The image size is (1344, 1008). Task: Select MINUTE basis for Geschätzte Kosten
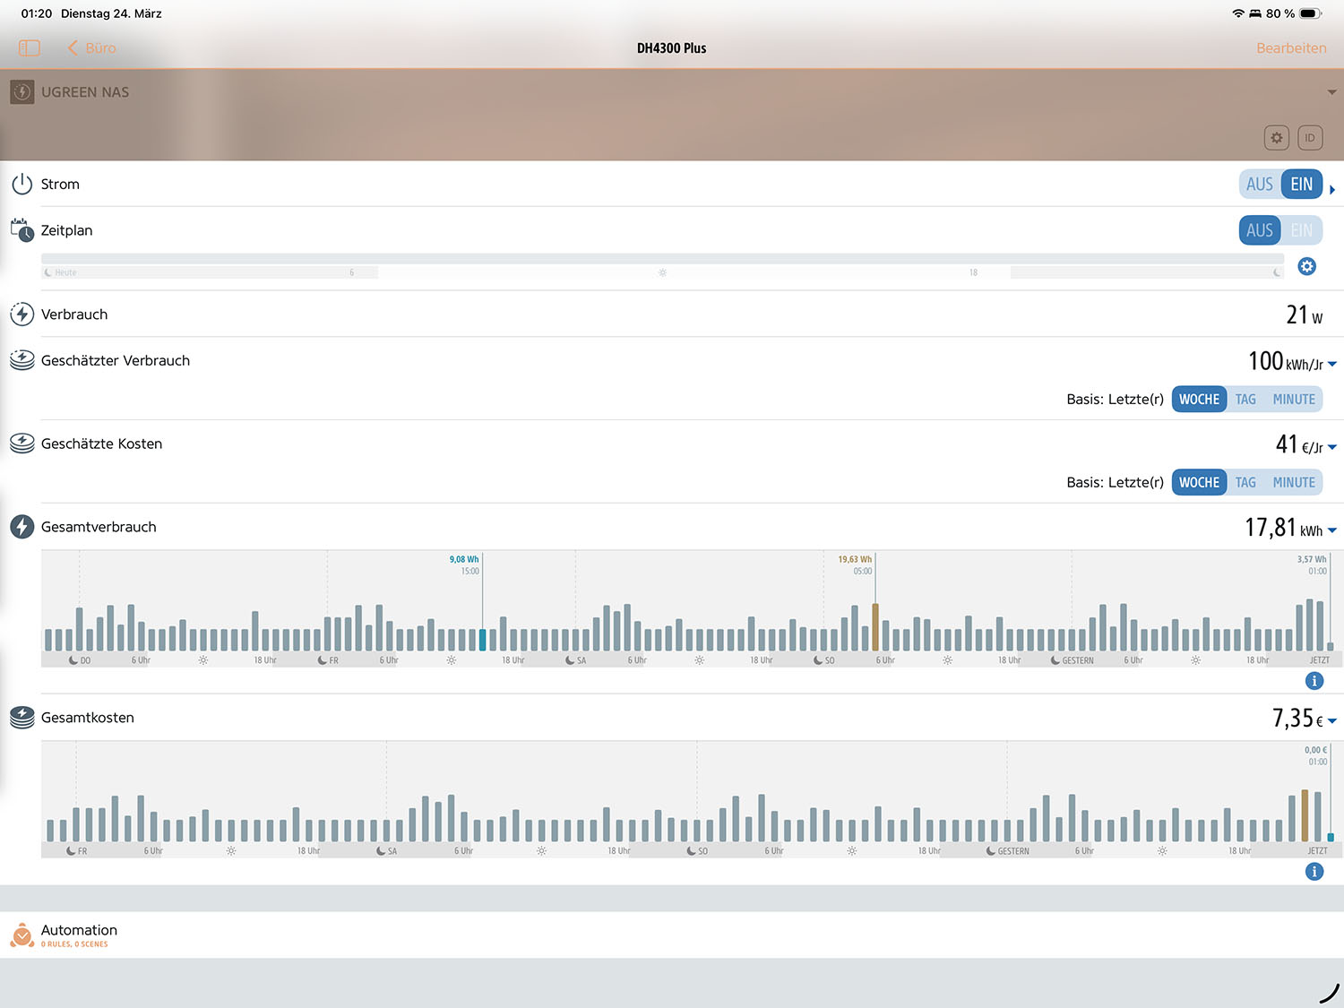tap(1294, 483)
